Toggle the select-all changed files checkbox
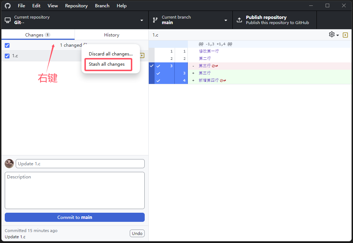 click(x=7, y=45)
